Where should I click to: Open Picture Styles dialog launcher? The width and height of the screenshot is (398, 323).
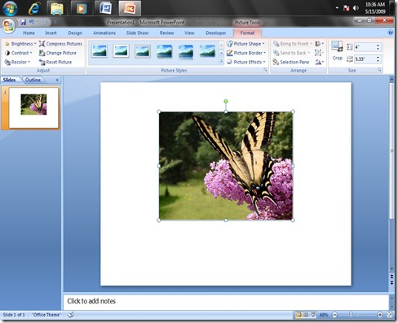pos(265,70)
